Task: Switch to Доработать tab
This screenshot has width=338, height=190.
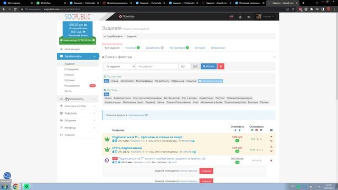Action: pyautogui.click(x=155, y=48)
